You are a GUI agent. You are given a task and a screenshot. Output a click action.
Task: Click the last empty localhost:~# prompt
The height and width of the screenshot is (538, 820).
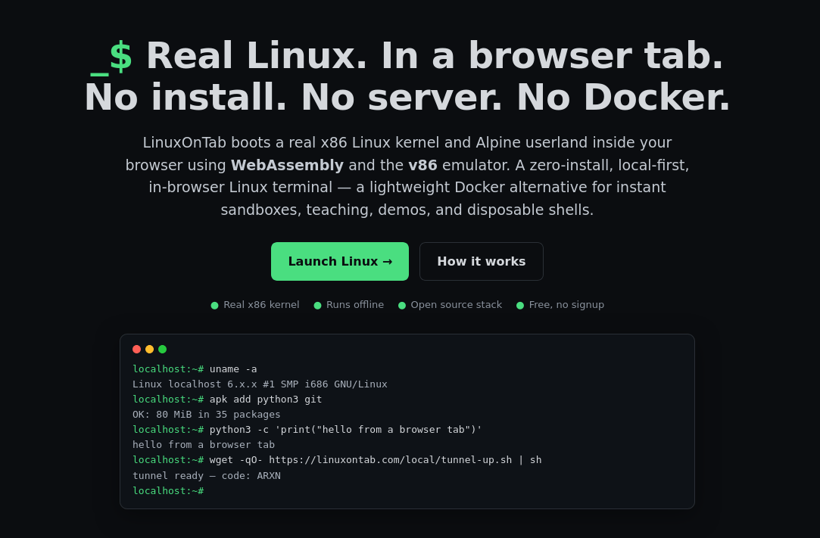tap(168, 491)
